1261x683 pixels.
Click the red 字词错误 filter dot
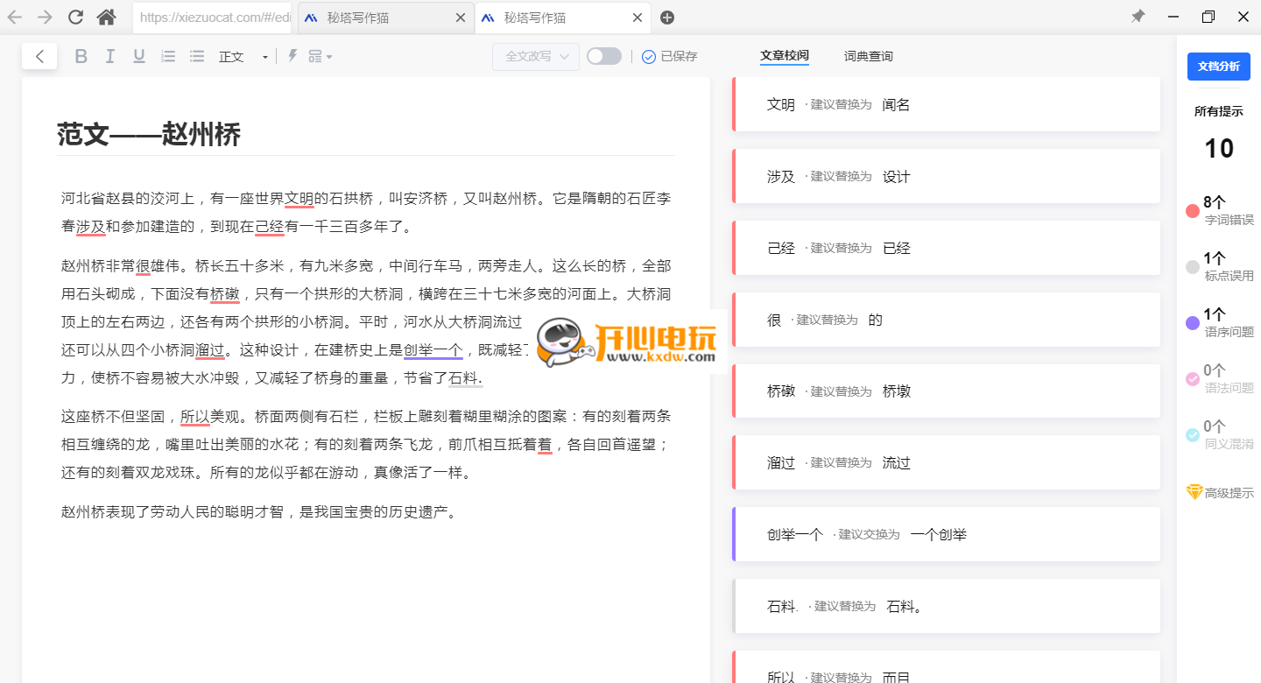pos(1193,211)
